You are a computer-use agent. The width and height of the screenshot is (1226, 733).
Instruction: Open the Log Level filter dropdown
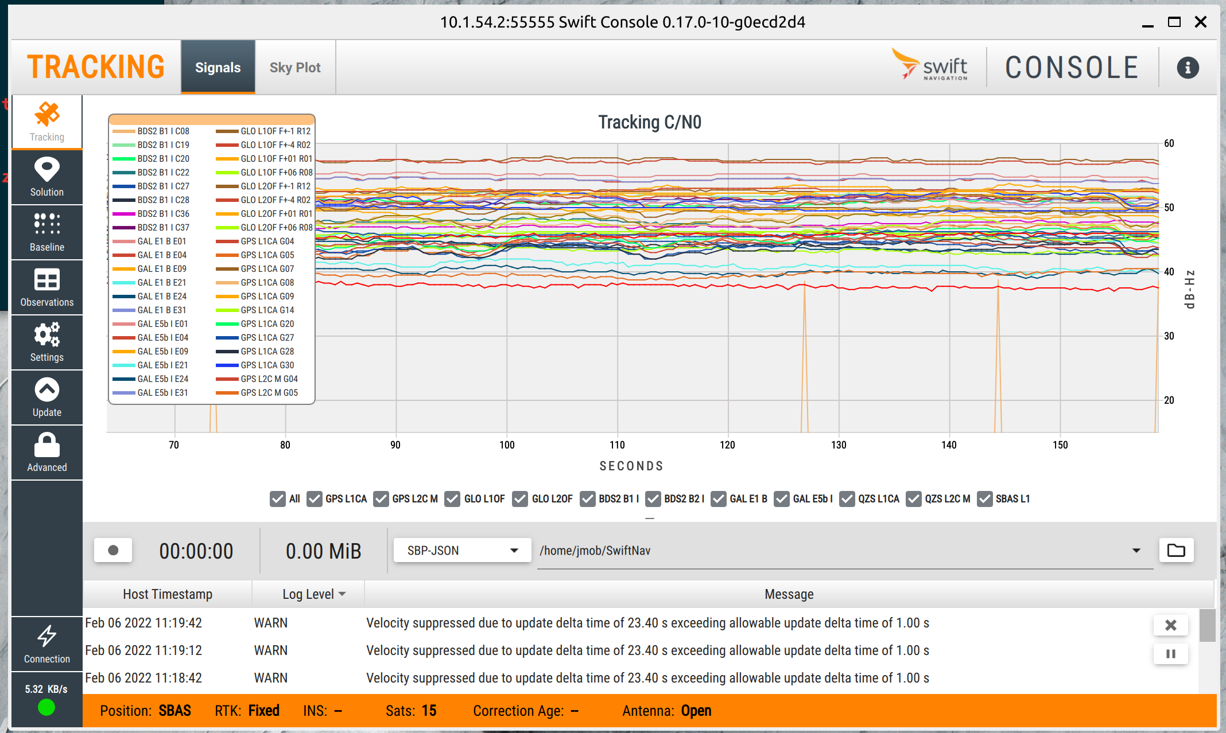point(314,594)
